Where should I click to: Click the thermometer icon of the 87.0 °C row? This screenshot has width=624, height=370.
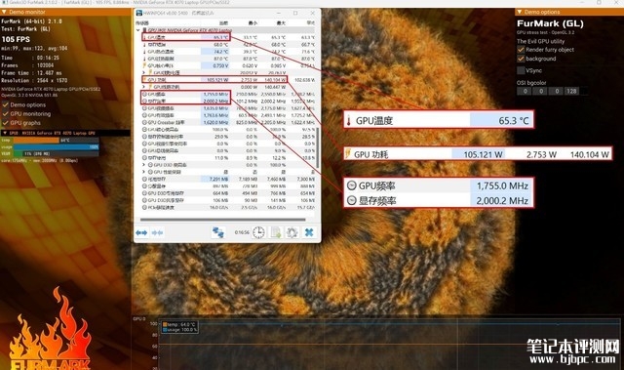tap(144, 59)
